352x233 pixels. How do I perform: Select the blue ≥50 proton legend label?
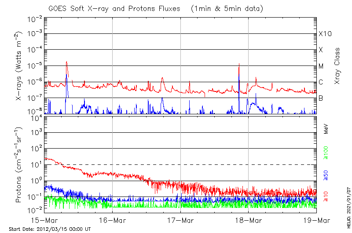click(x=326, y=174)
